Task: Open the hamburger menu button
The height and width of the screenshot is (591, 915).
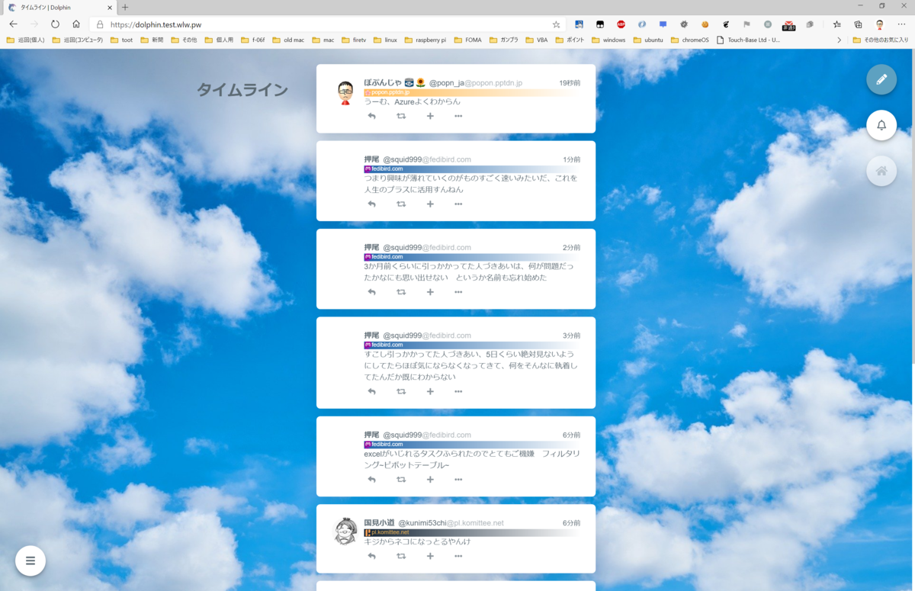Action: pyautogui.click(x=30, y=560)
